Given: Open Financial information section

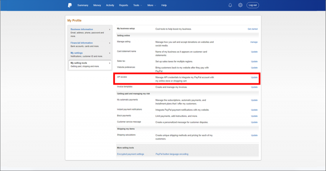Looking at the screenshot, I should tap(81, 43).
